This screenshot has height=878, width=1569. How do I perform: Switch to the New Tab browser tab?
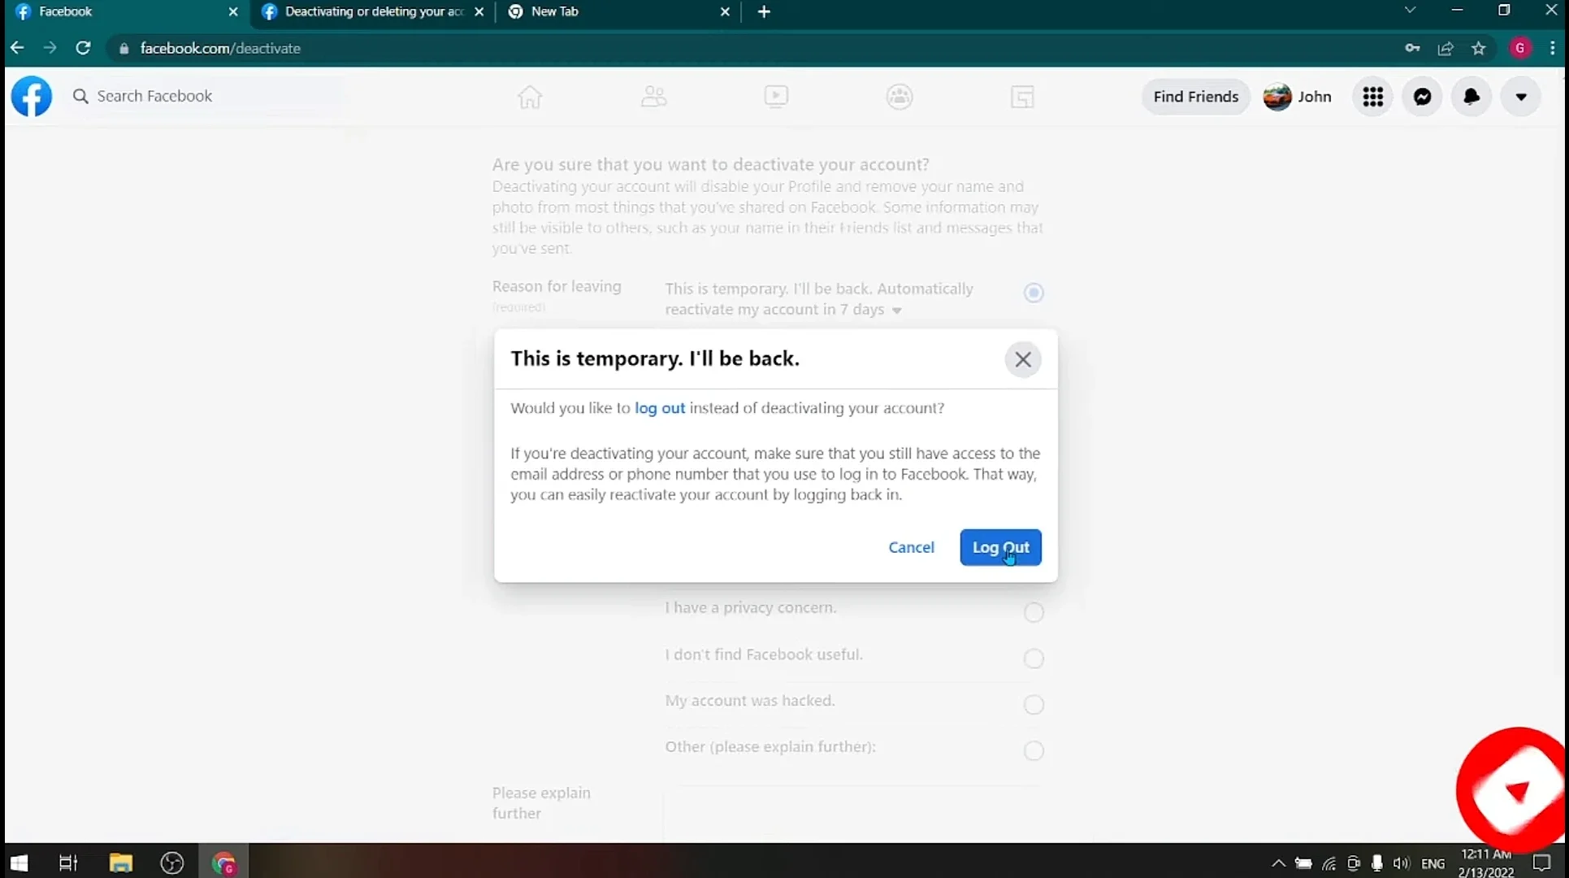619,12
